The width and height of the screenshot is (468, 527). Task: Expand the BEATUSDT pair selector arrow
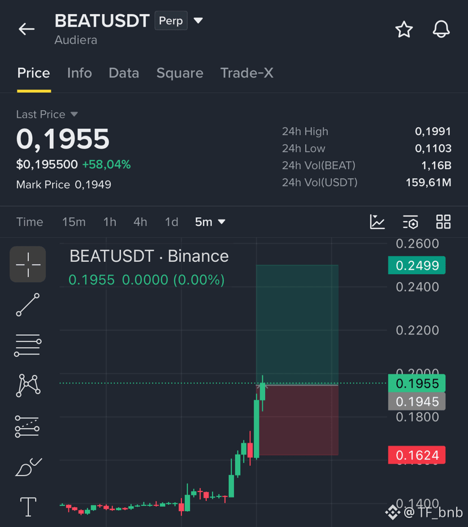pyautogui.click(x=198, y=21)
